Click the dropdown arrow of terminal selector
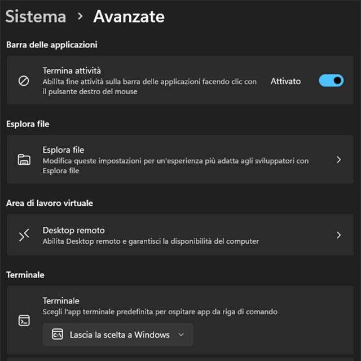Screen dimensions: 361x361 point(181,334)
